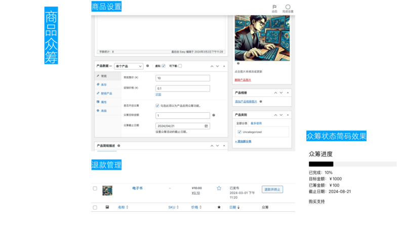Move 产品类别 panel down

281,115
